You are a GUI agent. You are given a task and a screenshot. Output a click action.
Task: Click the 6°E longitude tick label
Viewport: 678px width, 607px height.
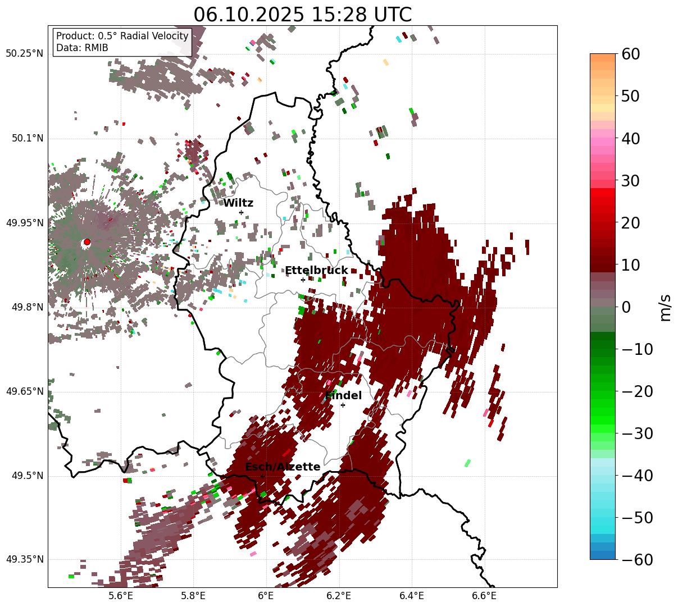[266, 596]
